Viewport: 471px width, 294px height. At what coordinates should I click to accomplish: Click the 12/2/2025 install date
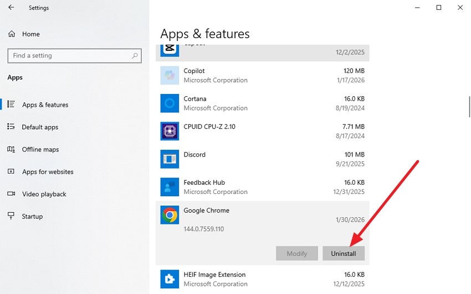(x=350, y=52)
